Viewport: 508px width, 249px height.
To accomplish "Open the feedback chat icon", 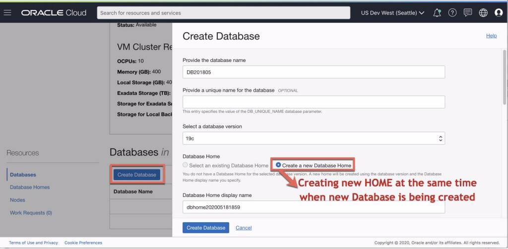I will [x=467, y=13].
